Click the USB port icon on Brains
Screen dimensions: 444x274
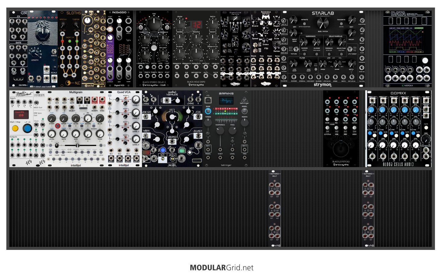[x=208, y=100]
